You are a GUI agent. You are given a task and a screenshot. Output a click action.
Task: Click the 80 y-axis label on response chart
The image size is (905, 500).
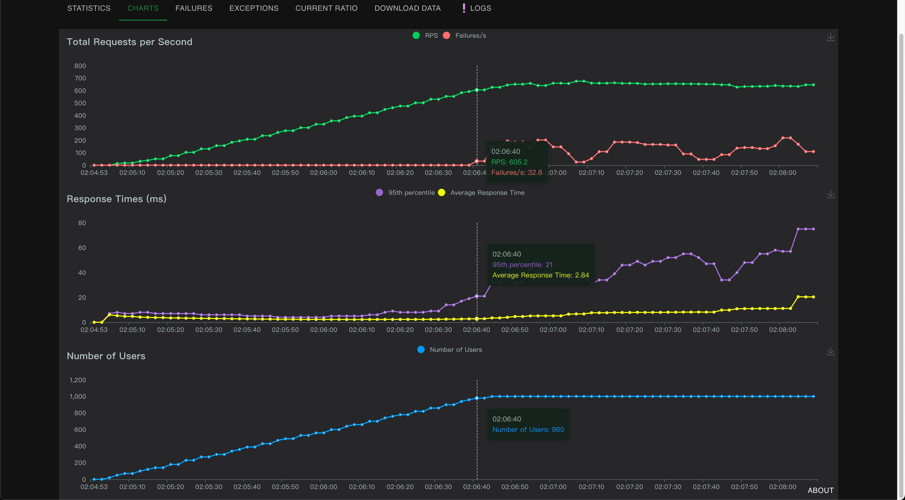click(82, 223)
